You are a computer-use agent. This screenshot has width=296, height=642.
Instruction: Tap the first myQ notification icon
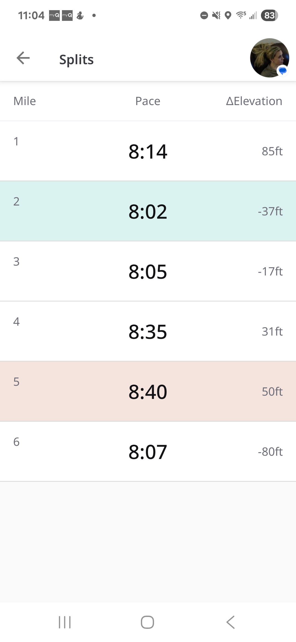pos(54,15)
